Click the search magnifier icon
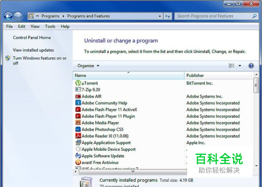The width and height of the screenshot is (262, 187). coord(254,16)
